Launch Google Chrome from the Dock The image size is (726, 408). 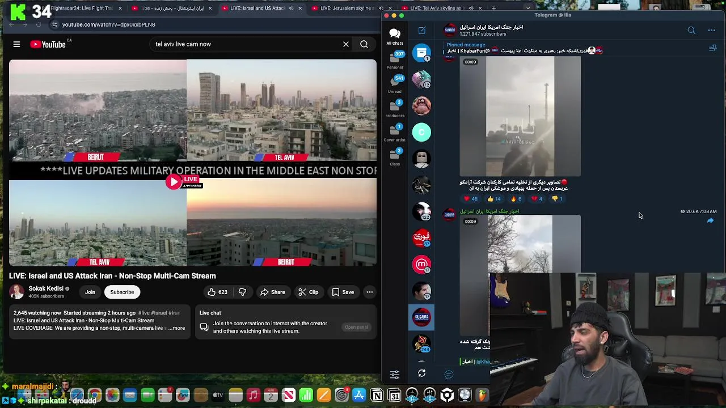pyautogui.click(x=95, y=395)
